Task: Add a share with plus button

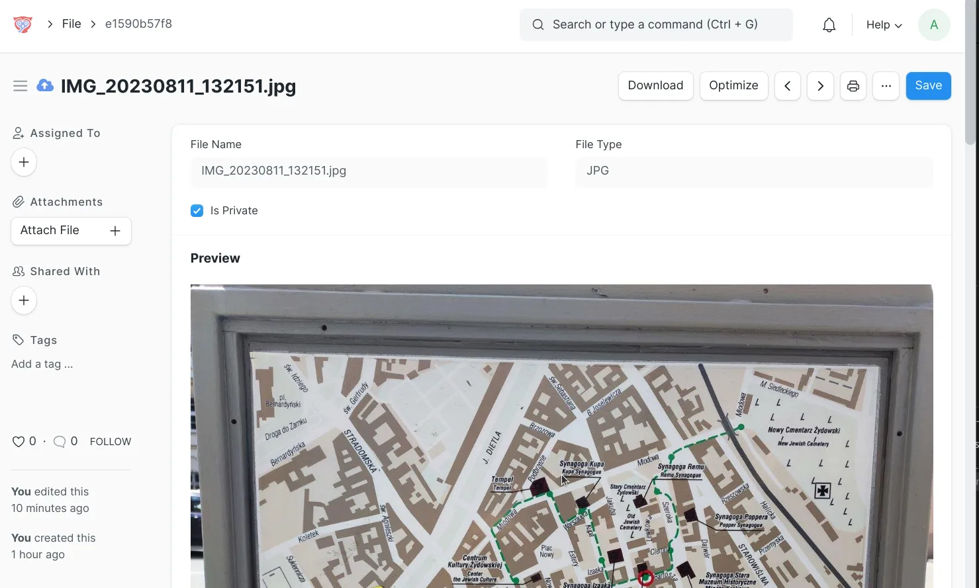Action: 24,300
